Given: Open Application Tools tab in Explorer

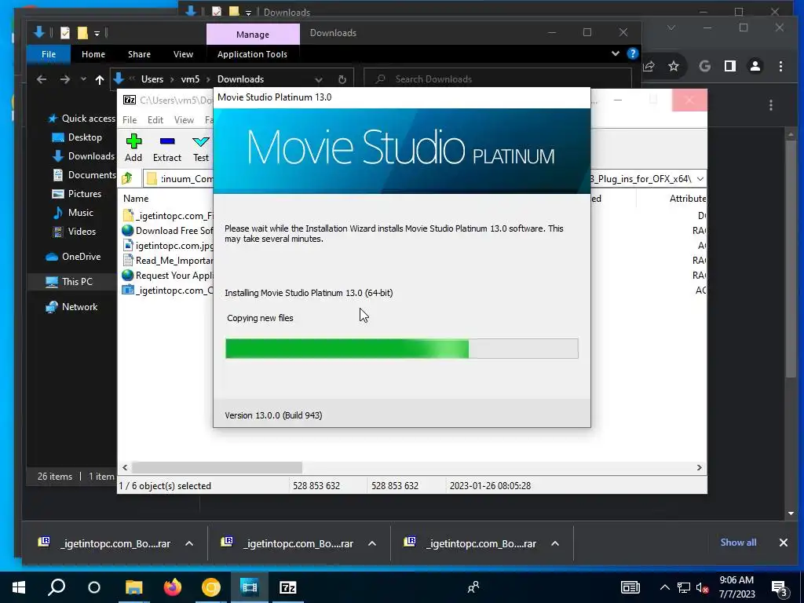Looking at the screenshot, I should 252,54.
